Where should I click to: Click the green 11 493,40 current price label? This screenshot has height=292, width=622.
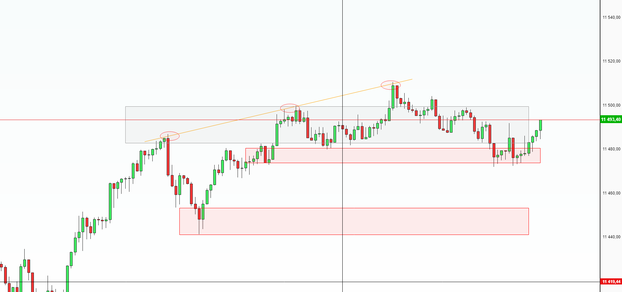point(611,120)
